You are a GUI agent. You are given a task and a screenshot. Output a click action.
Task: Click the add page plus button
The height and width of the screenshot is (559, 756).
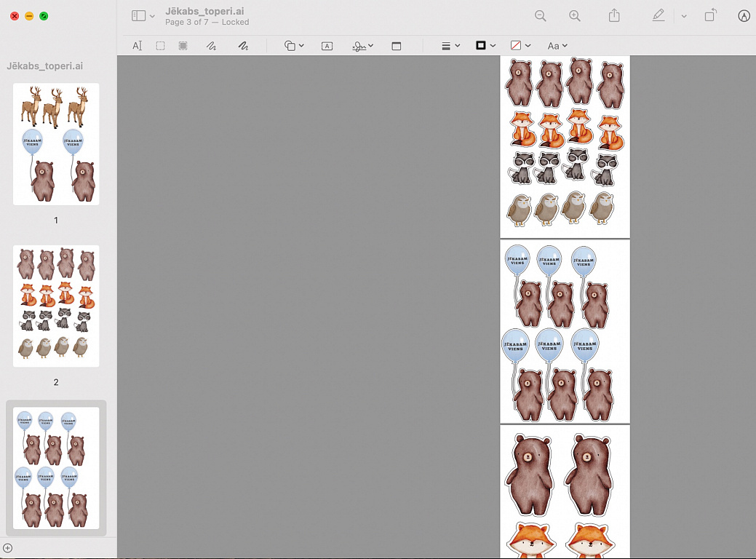(x=8, y=548)
